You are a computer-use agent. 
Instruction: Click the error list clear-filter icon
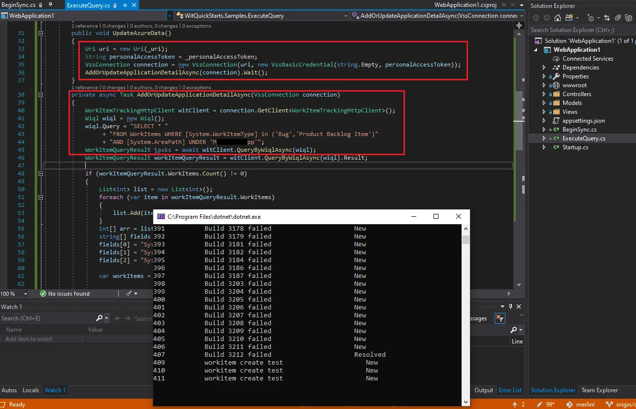[500, 318]
